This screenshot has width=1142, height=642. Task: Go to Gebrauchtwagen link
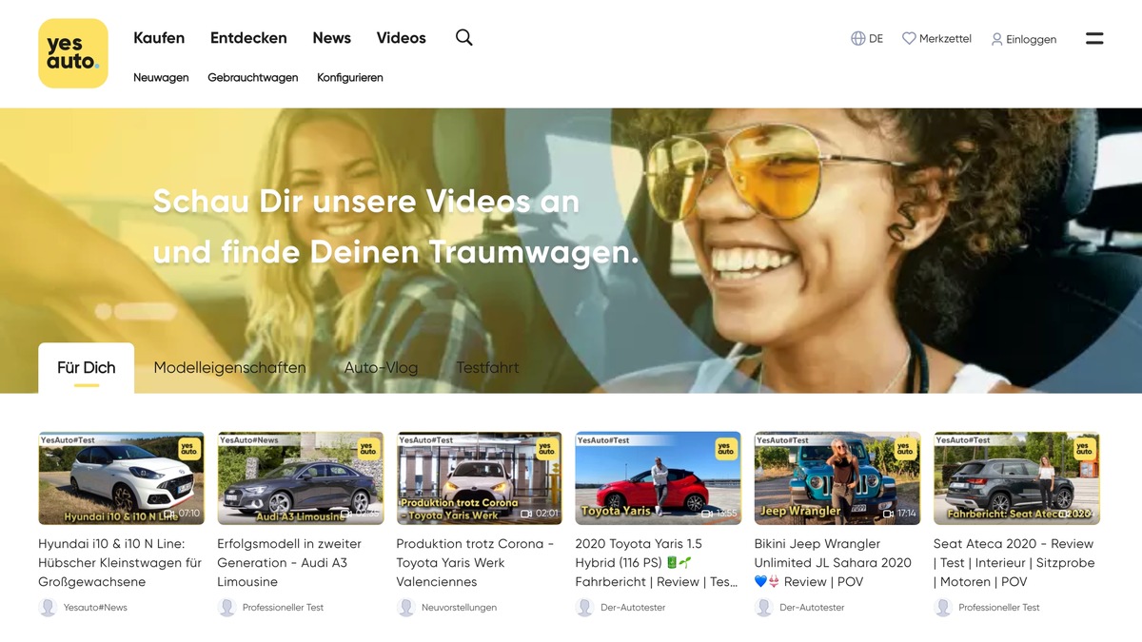[253, 78]
